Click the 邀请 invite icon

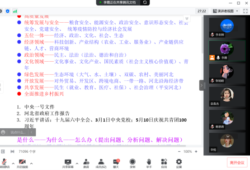pyautogui.click(x=86, y=164)
